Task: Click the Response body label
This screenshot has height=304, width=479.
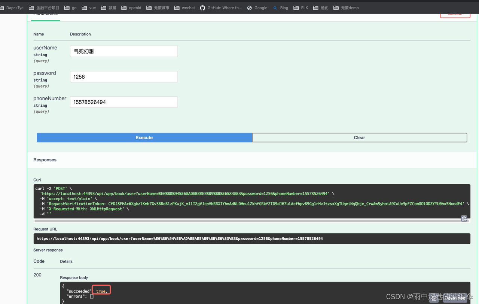Action: coord(74,278)
